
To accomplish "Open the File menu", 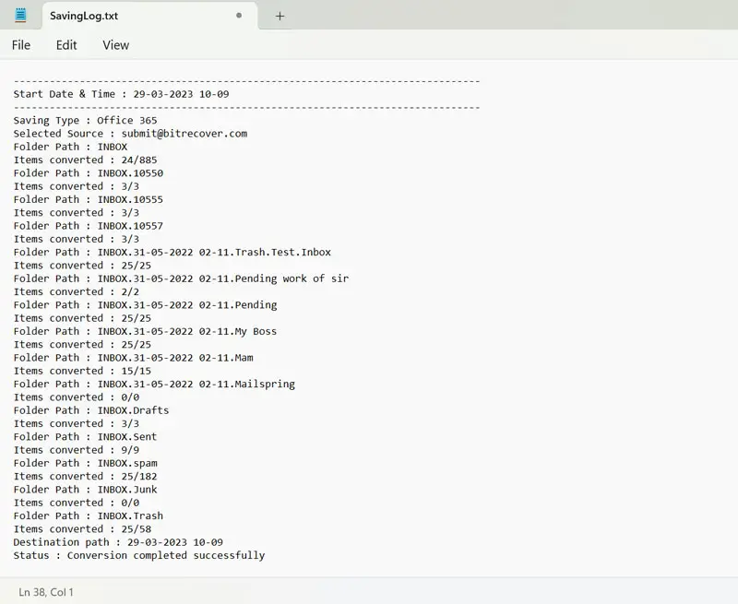I will (x=21, y=45).
